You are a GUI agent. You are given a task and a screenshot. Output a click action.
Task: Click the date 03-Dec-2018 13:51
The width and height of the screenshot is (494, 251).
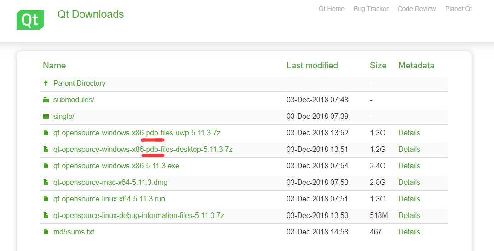pos(317,149)
